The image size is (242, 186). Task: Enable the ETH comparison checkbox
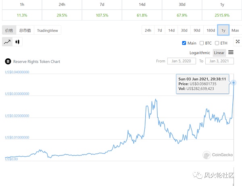click(x=217, y=43)
